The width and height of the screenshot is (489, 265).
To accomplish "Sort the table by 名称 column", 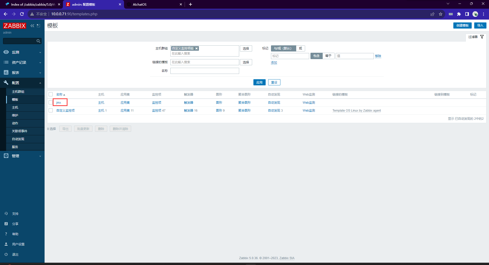I will click(x=61, y=95).
